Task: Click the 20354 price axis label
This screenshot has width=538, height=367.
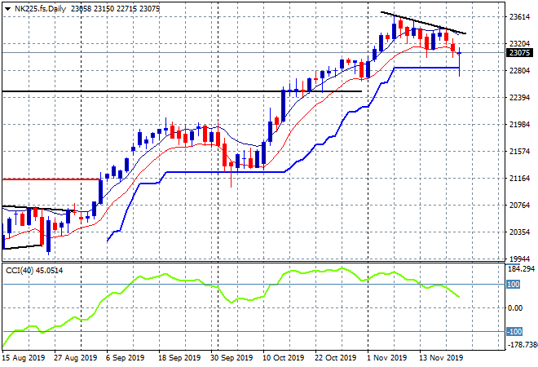Action: (x=520, y=232)
